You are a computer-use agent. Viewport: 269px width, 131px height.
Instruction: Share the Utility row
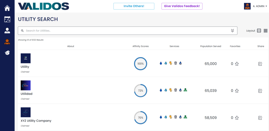[260, 64]
